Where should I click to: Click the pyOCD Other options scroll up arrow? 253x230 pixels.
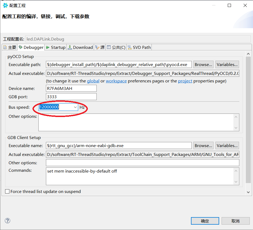(x=236, y=117)
